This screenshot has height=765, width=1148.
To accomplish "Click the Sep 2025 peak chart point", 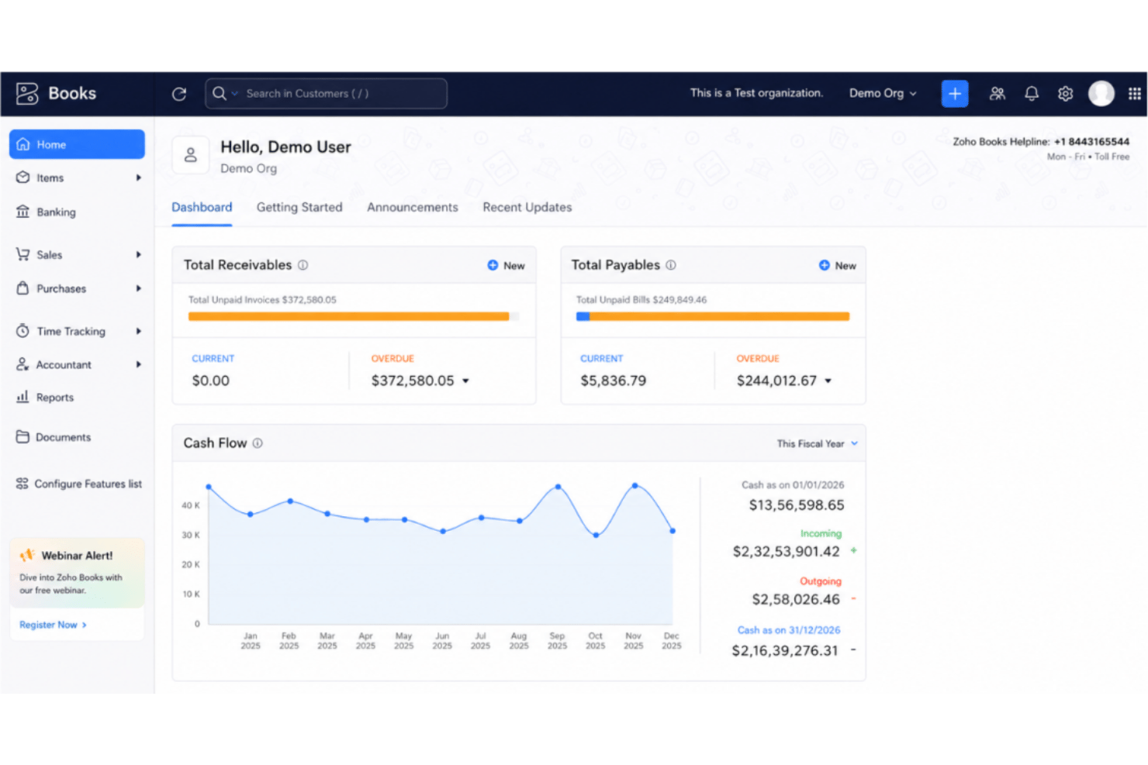I will coord(558,487).
